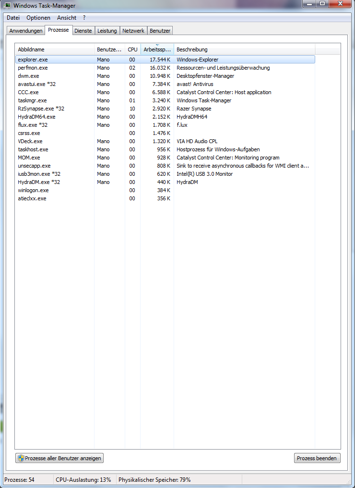Open the Optionen menu

tap(38, 18)
